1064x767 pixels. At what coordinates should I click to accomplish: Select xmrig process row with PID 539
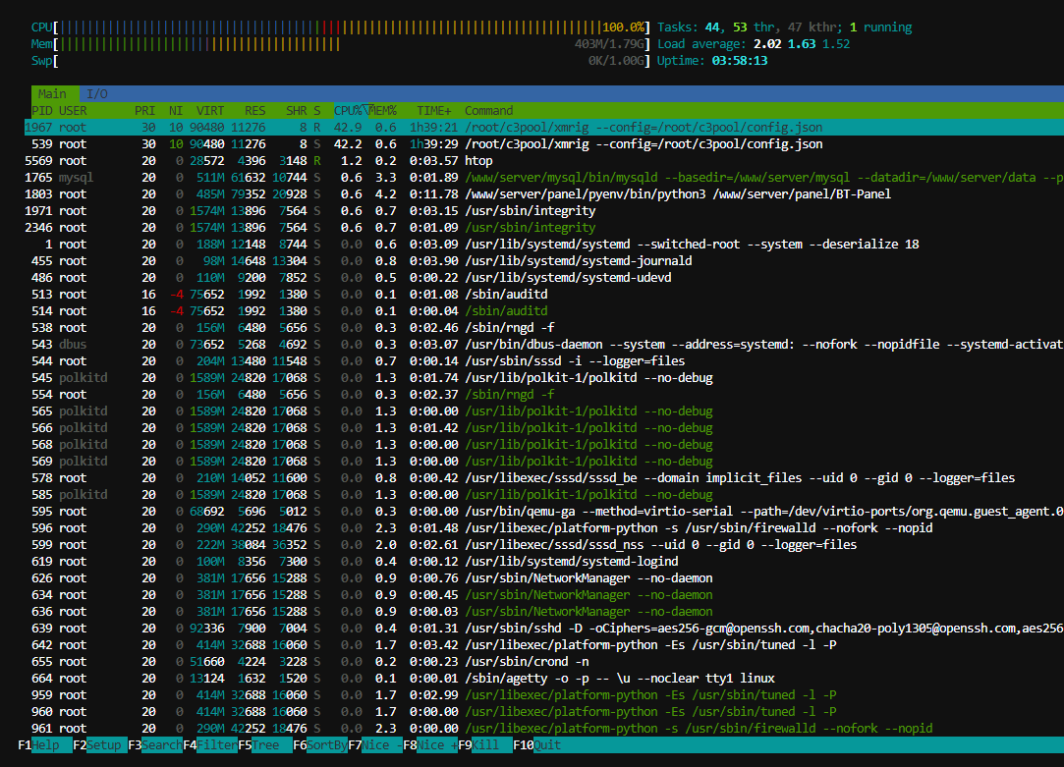544,143
